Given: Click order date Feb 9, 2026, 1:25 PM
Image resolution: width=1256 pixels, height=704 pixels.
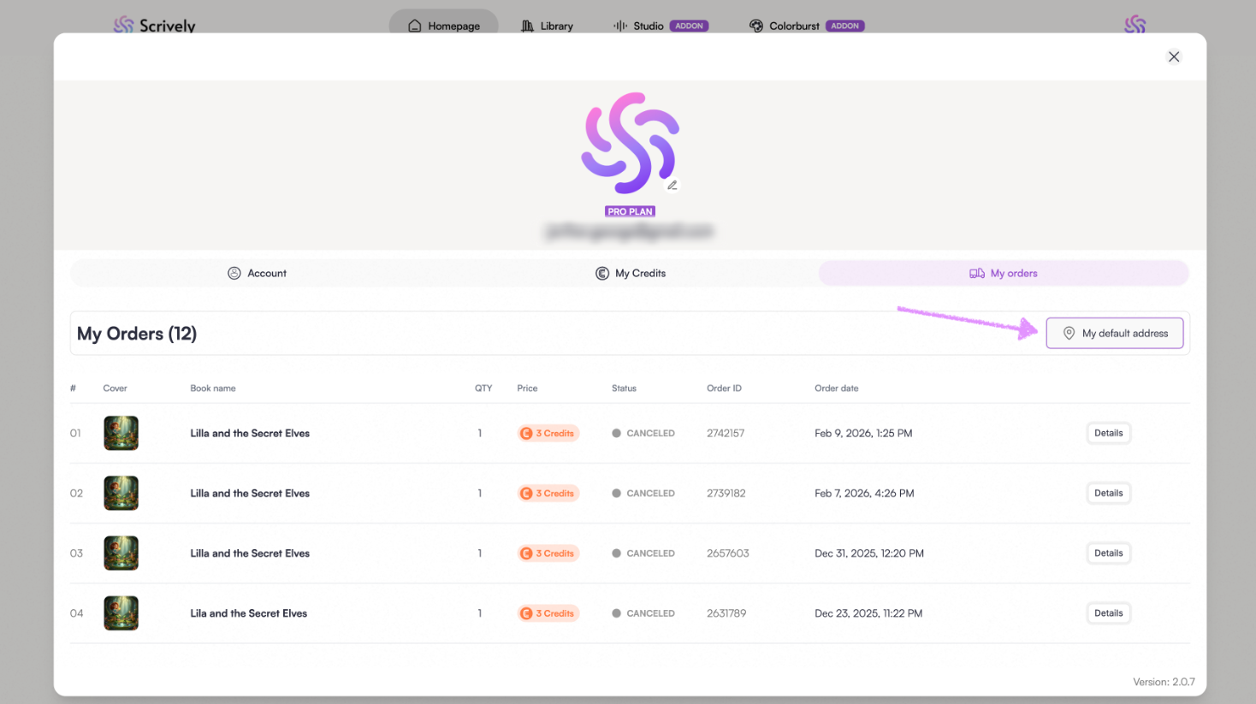Looking at the screenshot, I should (863, 433).
